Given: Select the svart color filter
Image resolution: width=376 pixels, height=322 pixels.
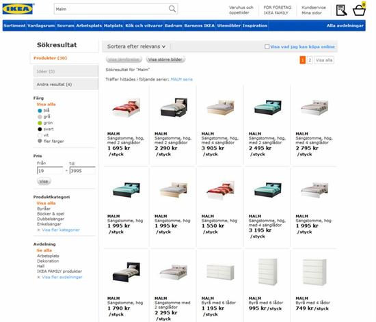Looking at the screenshot, I should [40, 129].
